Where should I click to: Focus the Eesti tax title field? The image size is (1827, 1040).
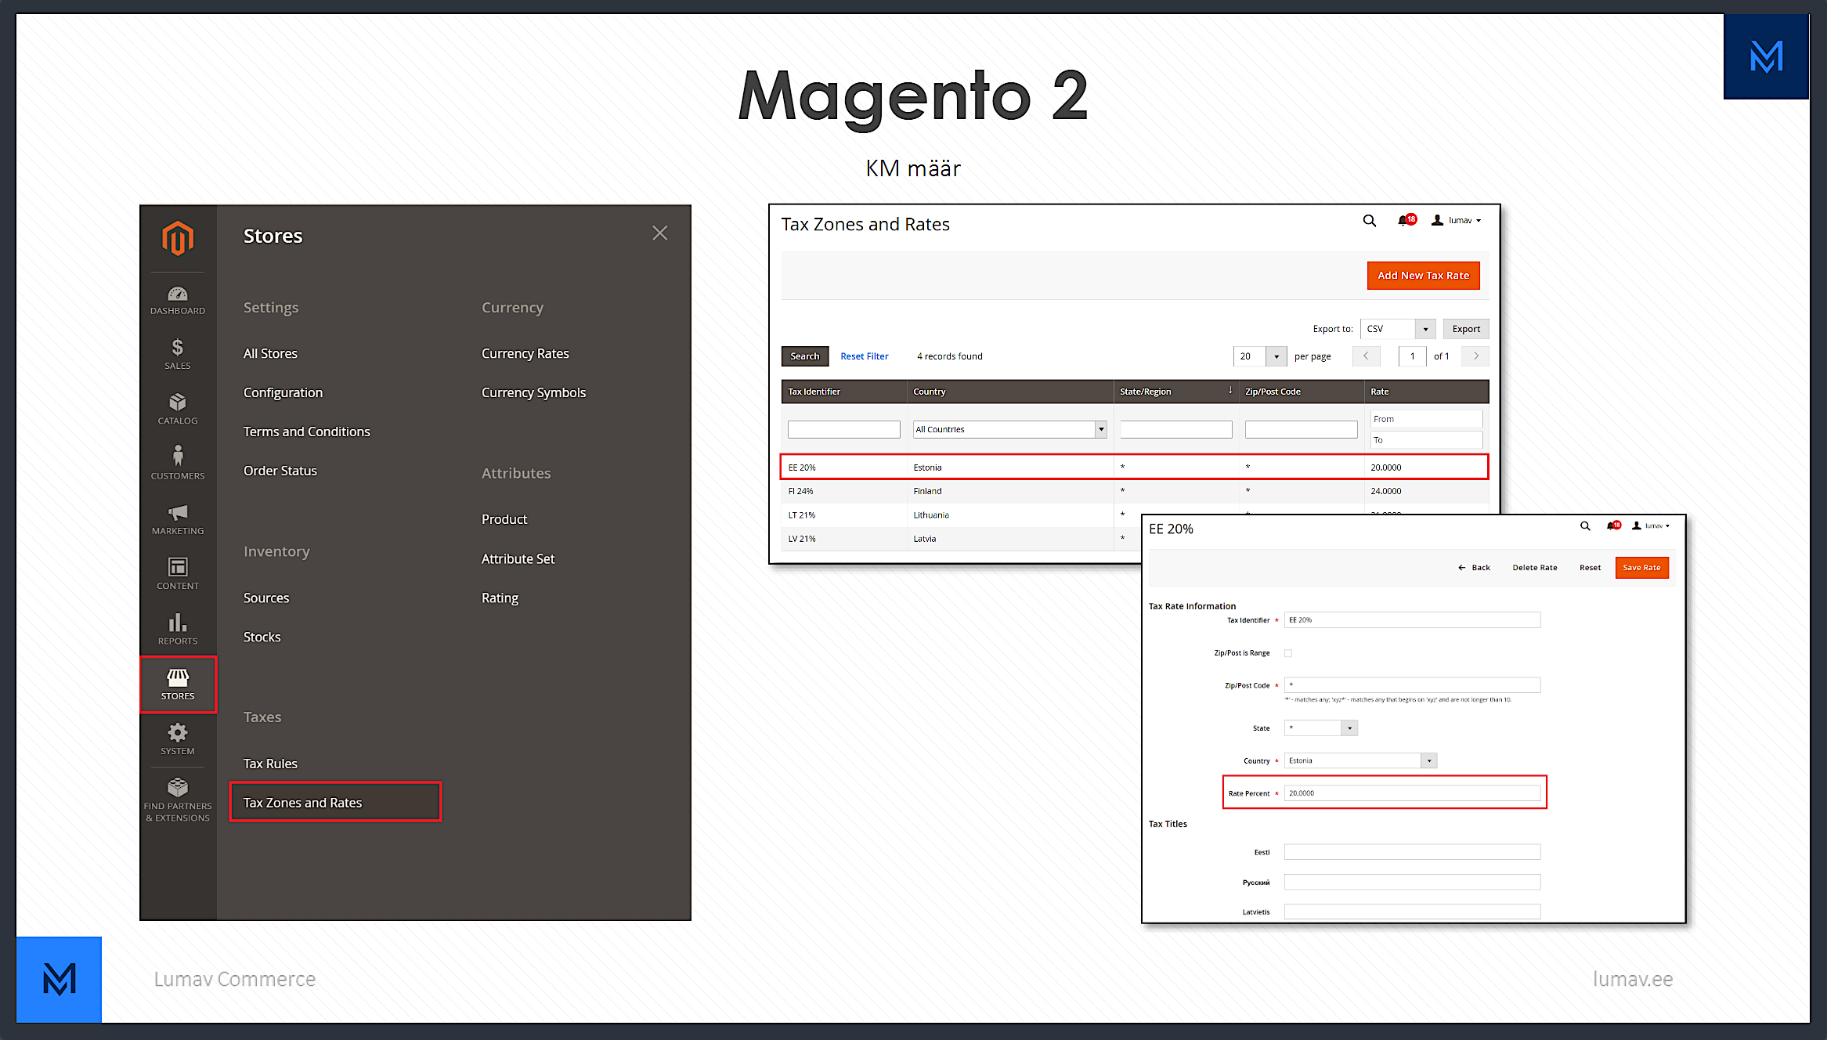point(1412,852)
